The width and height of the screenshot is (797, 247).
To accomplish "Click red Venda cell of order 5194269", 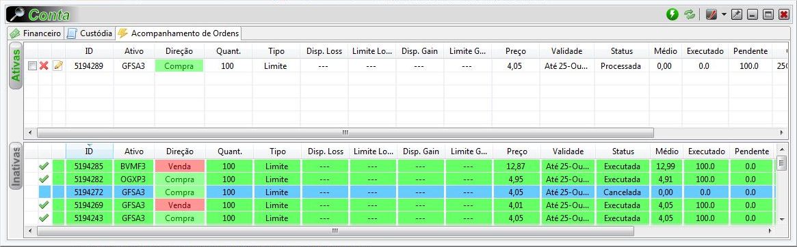I will (x=180, y=205).
